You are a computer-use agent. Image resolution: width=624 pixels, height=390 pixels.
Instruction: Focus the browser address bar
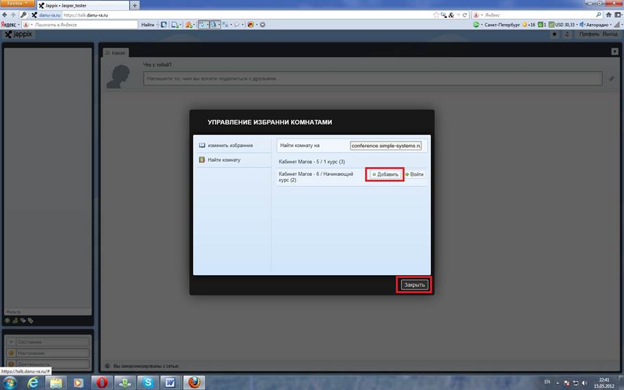coord(247,15)
